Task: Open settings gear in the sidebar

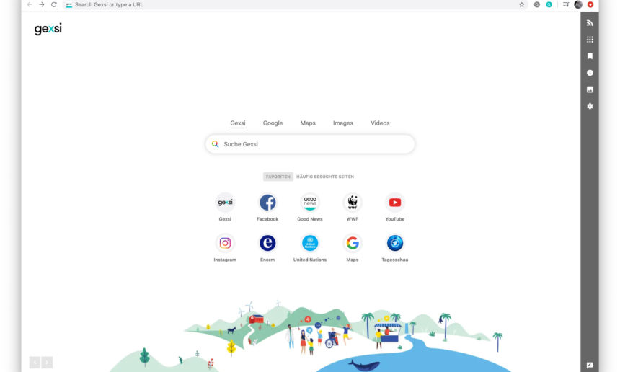Action: [x=590, y=106]
